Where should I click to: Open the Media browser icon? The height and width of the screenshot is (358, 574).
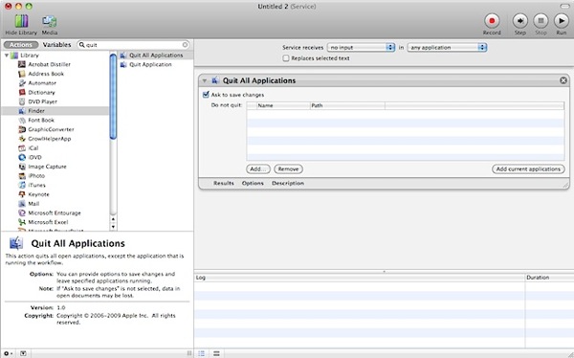(x=49, y=22)
